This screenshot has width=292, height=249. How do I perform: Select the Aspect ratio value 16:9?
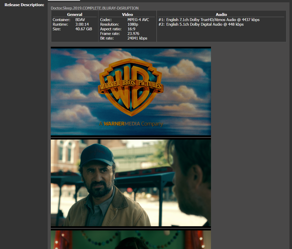[131, 29]
